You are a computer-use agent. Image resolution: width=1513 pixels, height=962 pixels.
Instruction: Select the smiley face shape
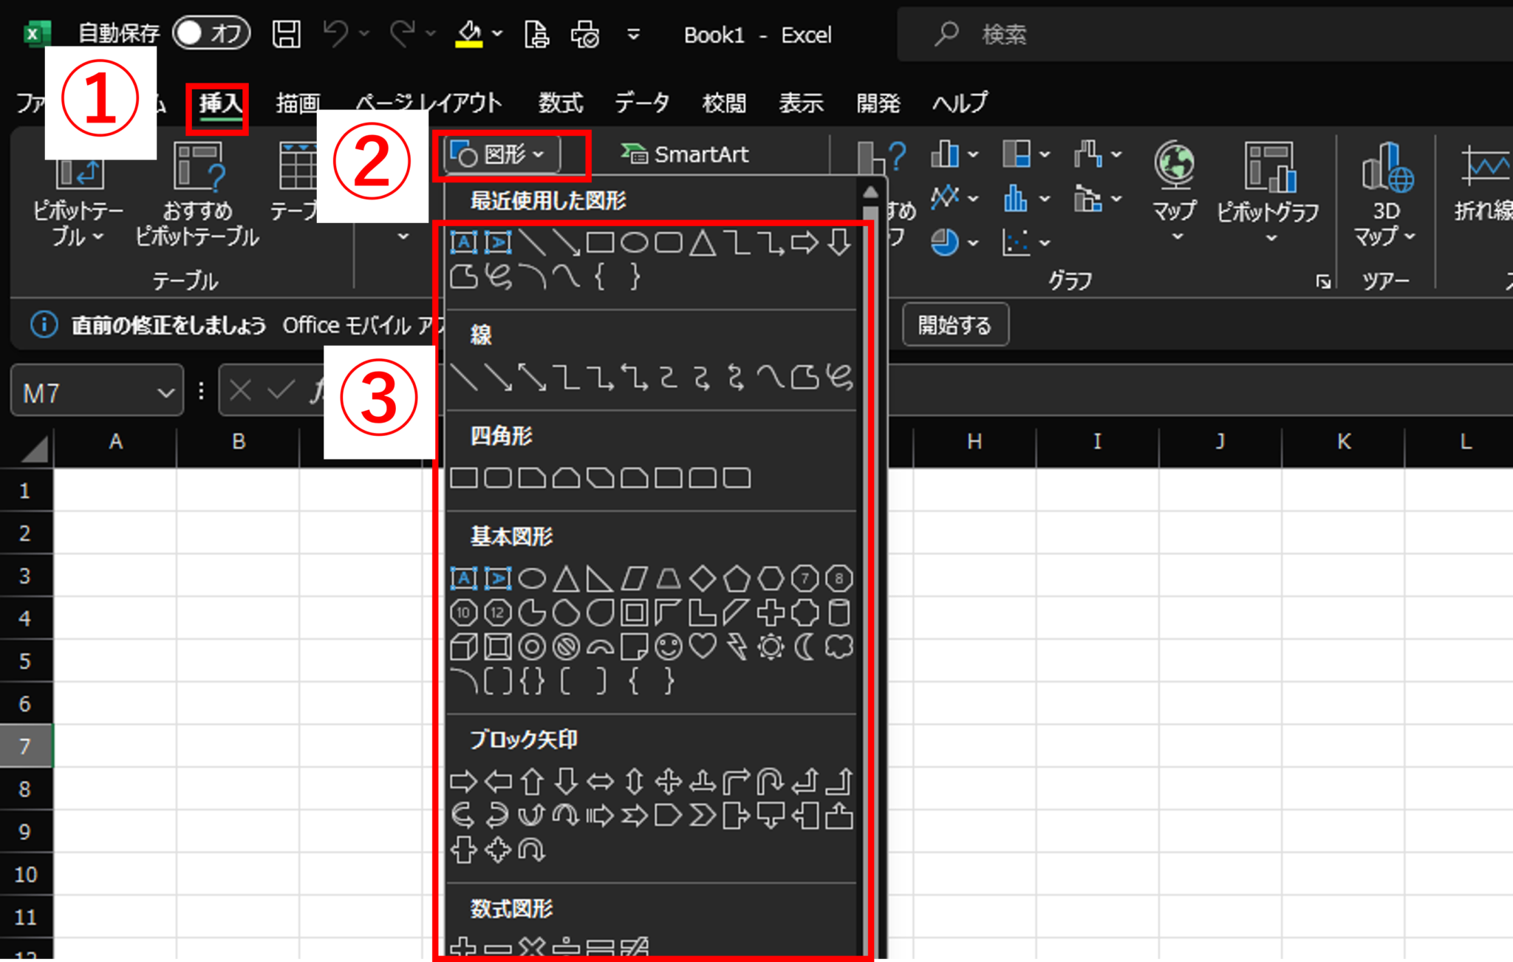(x=667, y=647)
